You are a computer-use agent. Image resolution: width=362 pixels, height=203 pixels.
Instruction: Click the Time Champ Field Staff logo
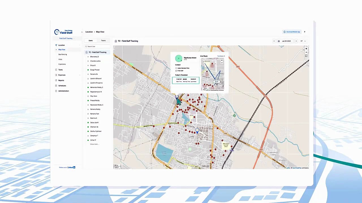click(x=63, y=32)
